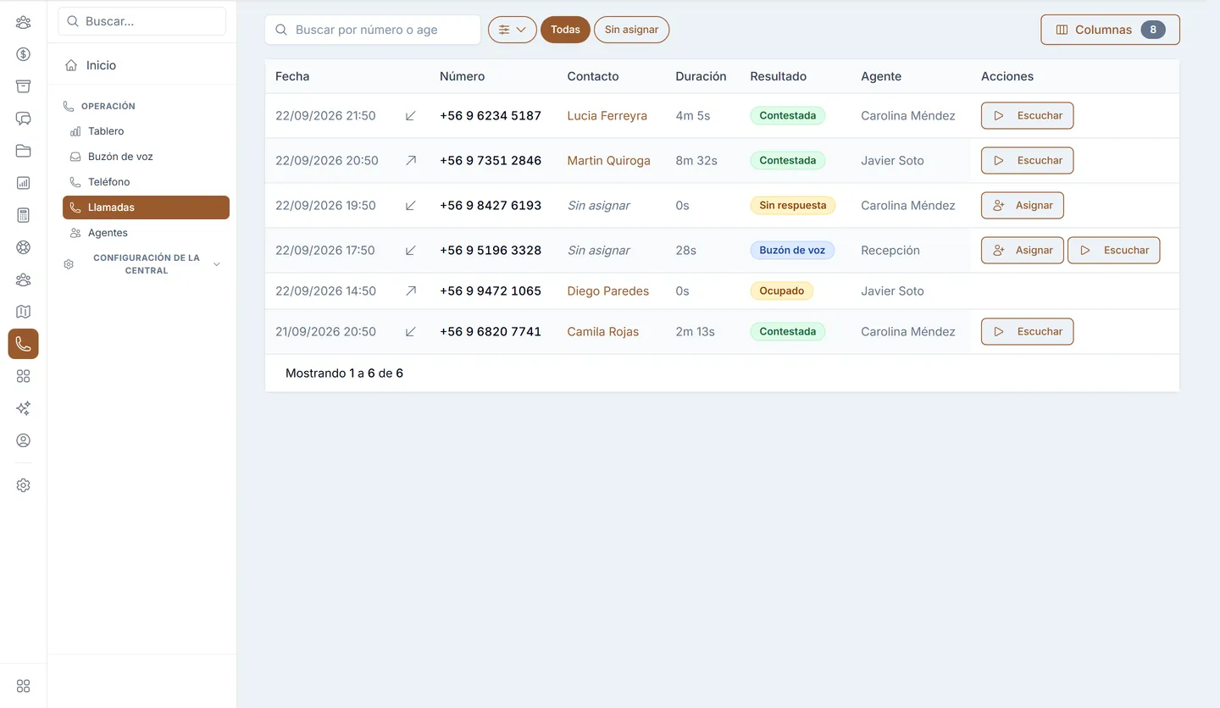This screenshot has width=1220, height=708.
Task: Show all calls with the Todas filter
Action: [565, 30]
